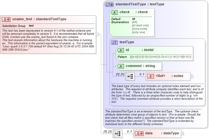Click the A icon of comment attribute

tap(121, 66)
